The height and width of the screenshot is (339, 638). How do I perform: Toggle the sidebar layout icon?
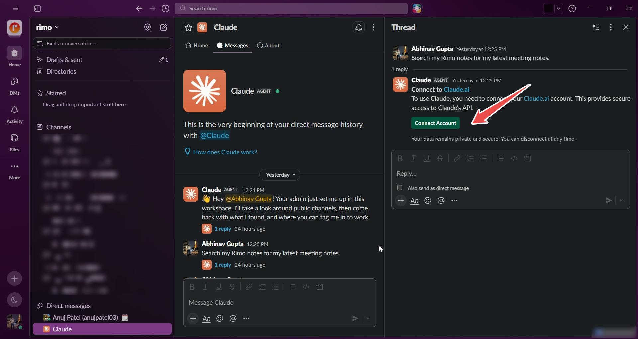pyautogui.click(x=37, y=8)
